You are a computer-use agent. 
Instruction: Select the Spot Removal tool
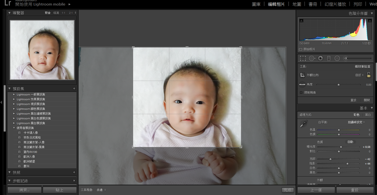(312, 58)
